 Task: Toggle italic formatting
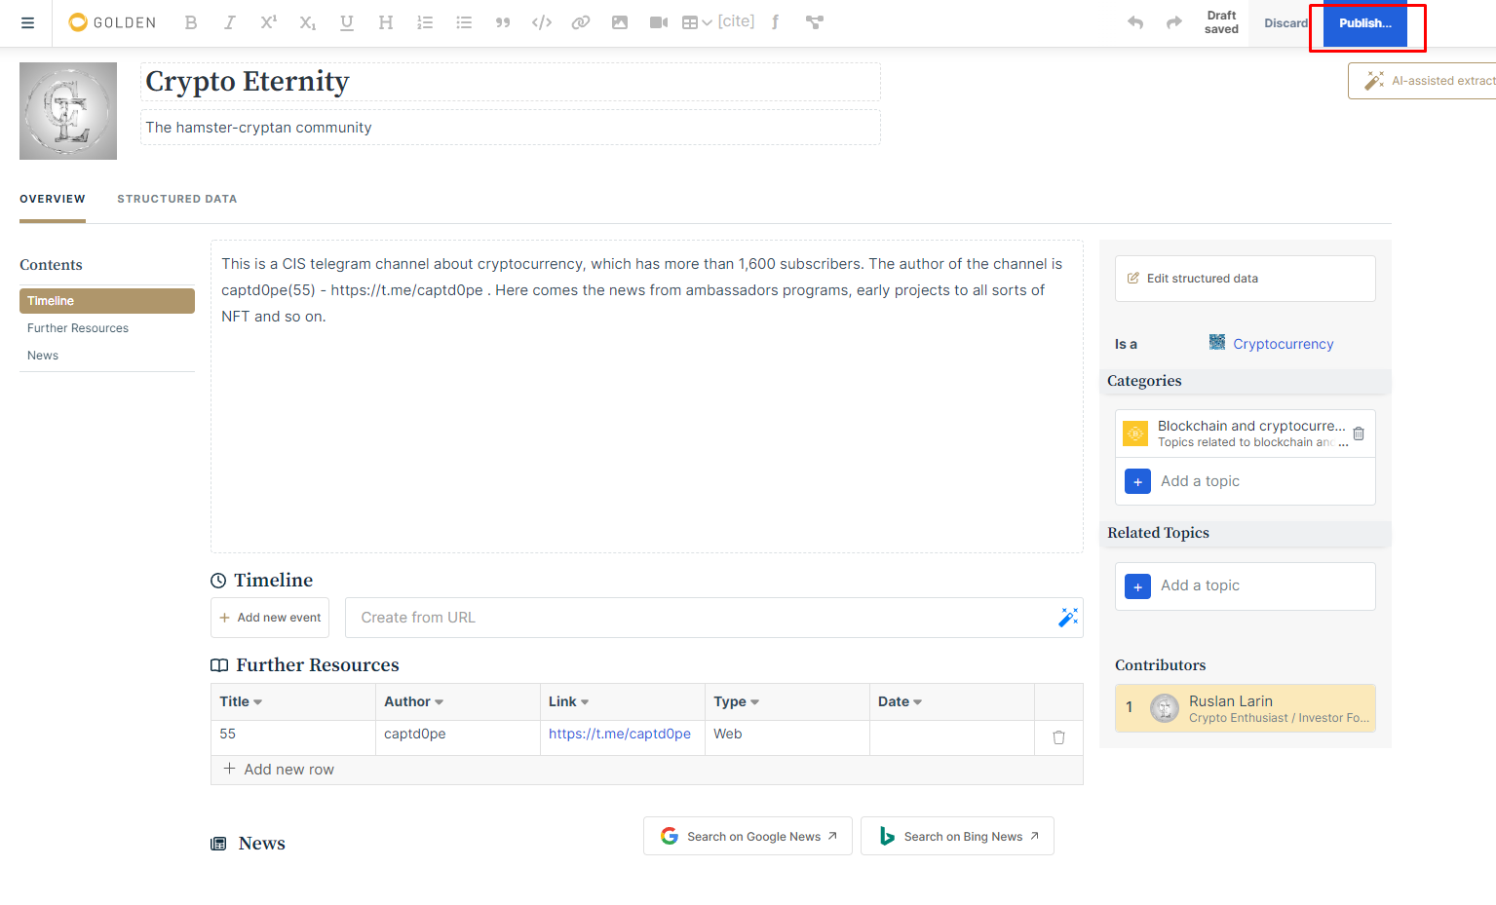[x=229, y=22]
